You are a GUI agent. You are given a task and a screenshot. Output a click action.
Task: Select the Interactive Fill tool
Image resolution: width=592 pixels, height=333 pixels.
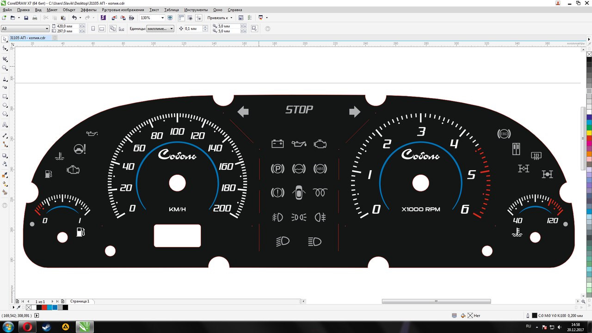click(x=5, y=184)
